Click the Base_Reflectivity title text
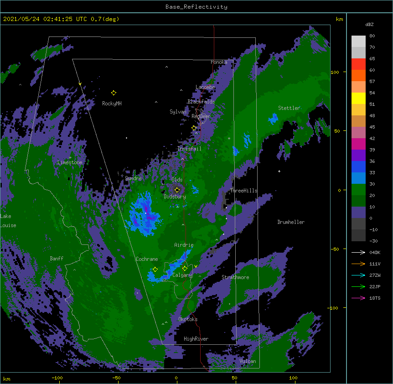Viewport: 393px width, 384px height. (196, 7)
